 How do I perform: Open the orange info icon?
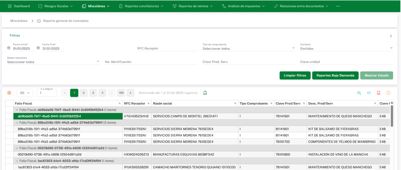(388, 93)
